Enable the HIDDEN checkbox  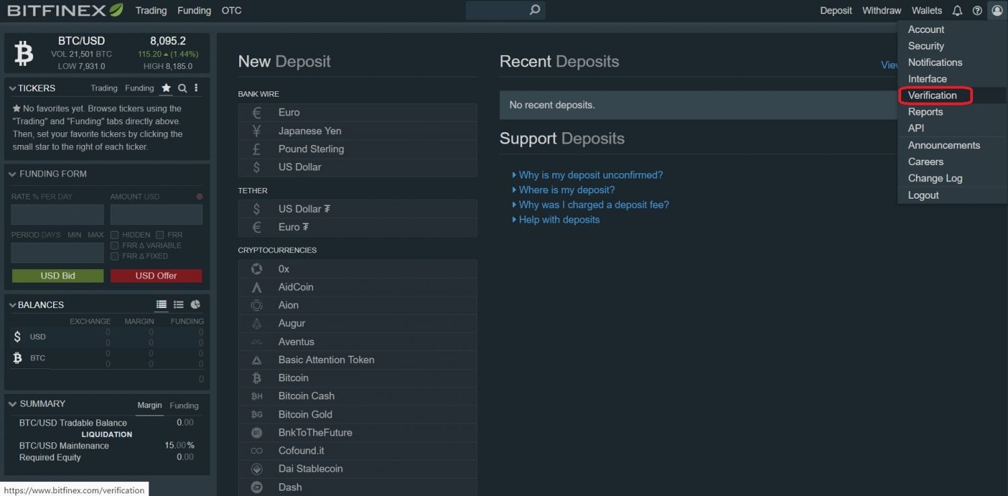115,235
